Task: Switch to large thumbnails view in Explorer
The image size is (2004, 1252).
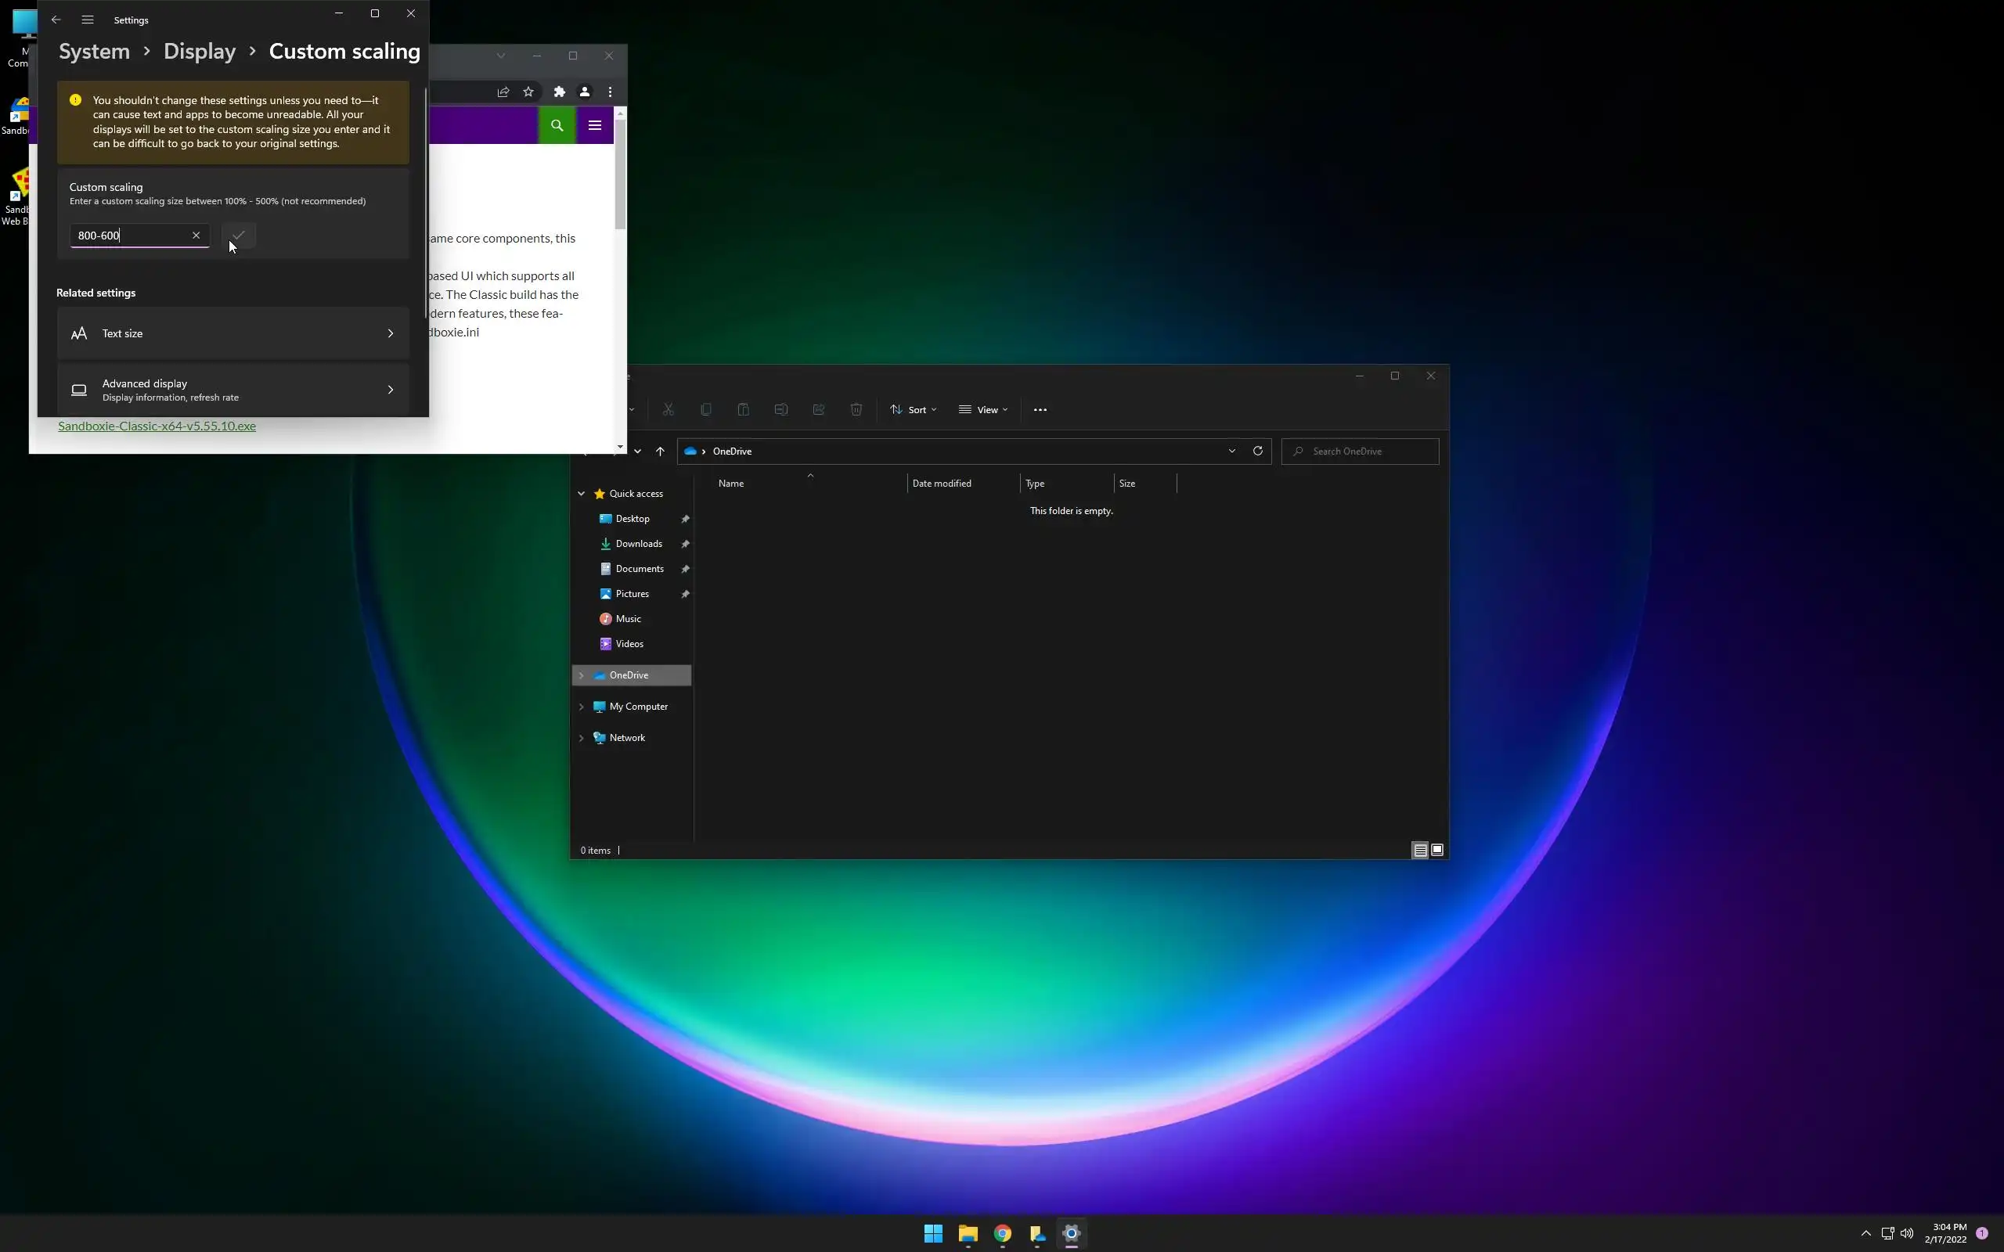Action: (1437, 850)
